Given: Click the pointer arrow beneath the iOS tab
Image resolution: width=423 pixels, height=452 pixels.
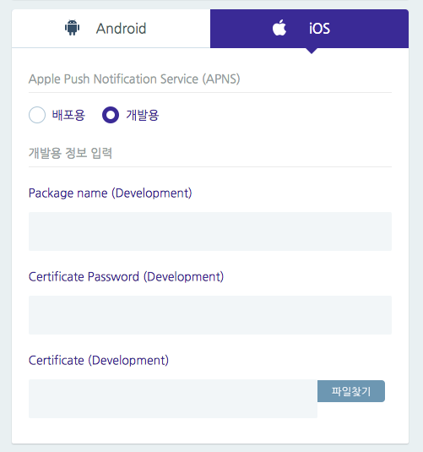Looking at the screenshot, I should [x=312, y=51].
